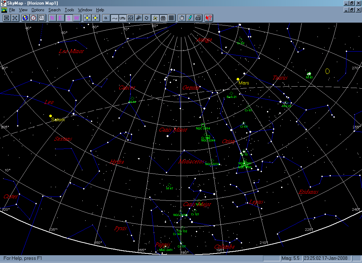Click the stopwatch animation icon
The height and width of the screenshot is (263, 362).
point(182,18)
